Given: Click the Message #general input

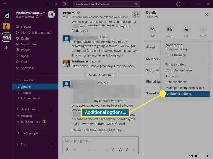Looking at the screenshot, I should click(x=101, y=141).
